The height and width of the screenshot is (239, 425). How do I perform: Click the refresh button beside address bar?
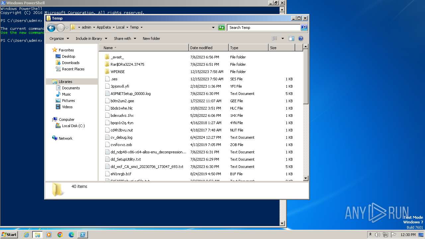pos(221,28)
